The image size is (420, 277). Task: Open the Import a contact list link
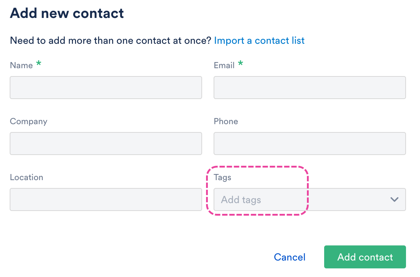click(x=259, y=41)
